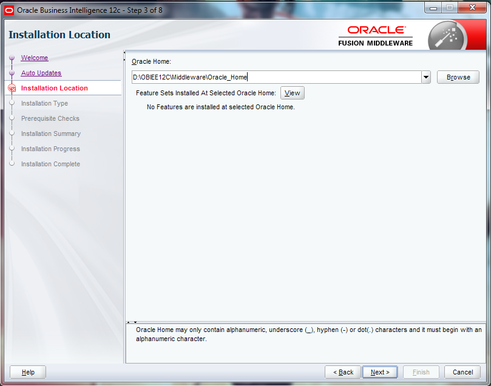The image size is (491, 386).
Task: Click the Installation Type step label
Action: point(44,103)
